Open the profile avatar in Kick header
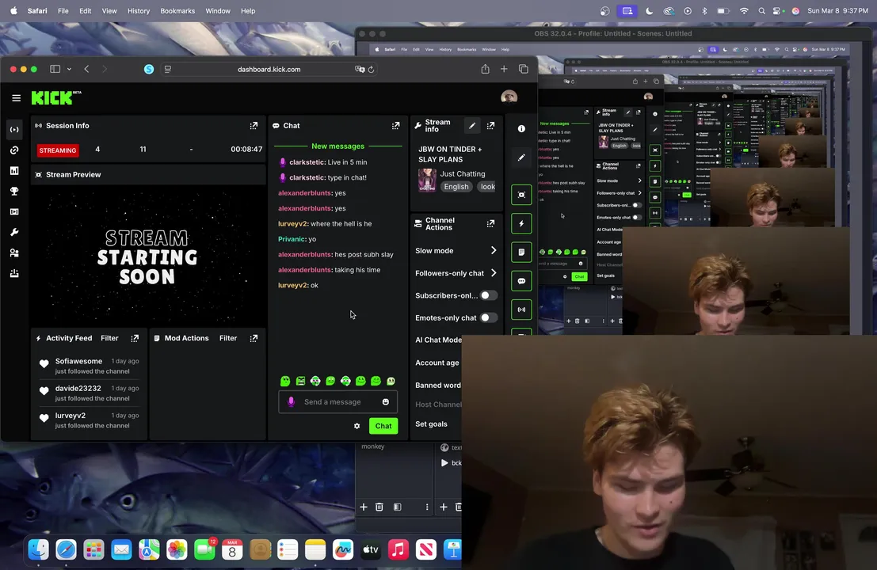 [509, 97]
